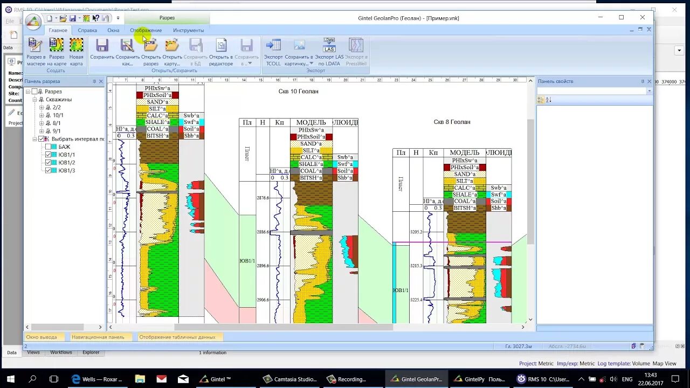The width and height of the screenshot is (690, 388).
Task: Pin the 'Панель разреза' panel
Action: [x=94, y=81]
